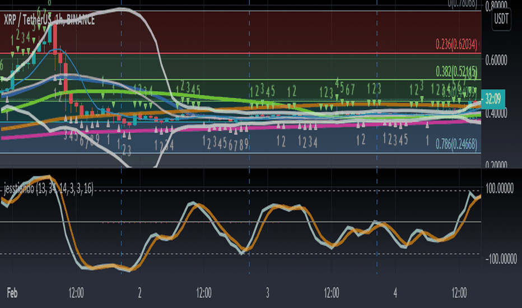
Task: Click the oscillator peak near 100 at right
Action: click(470, 192)
